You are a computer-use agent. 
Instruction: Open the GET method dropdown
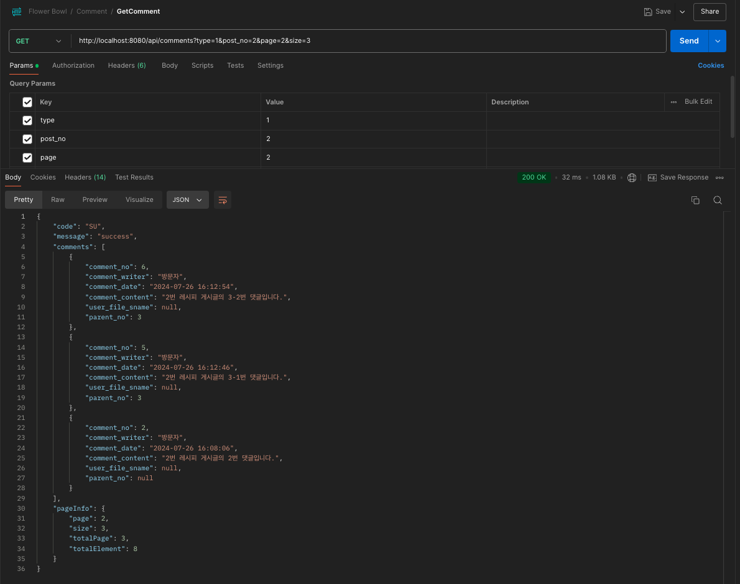click(x=40, y=41)
